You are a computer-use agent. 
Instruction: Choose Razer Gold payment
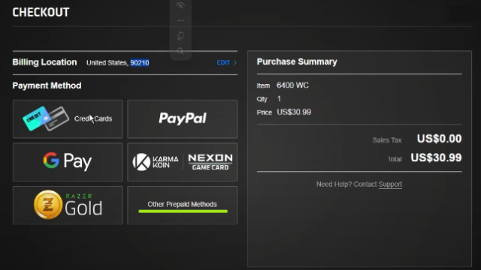point(68,205)
